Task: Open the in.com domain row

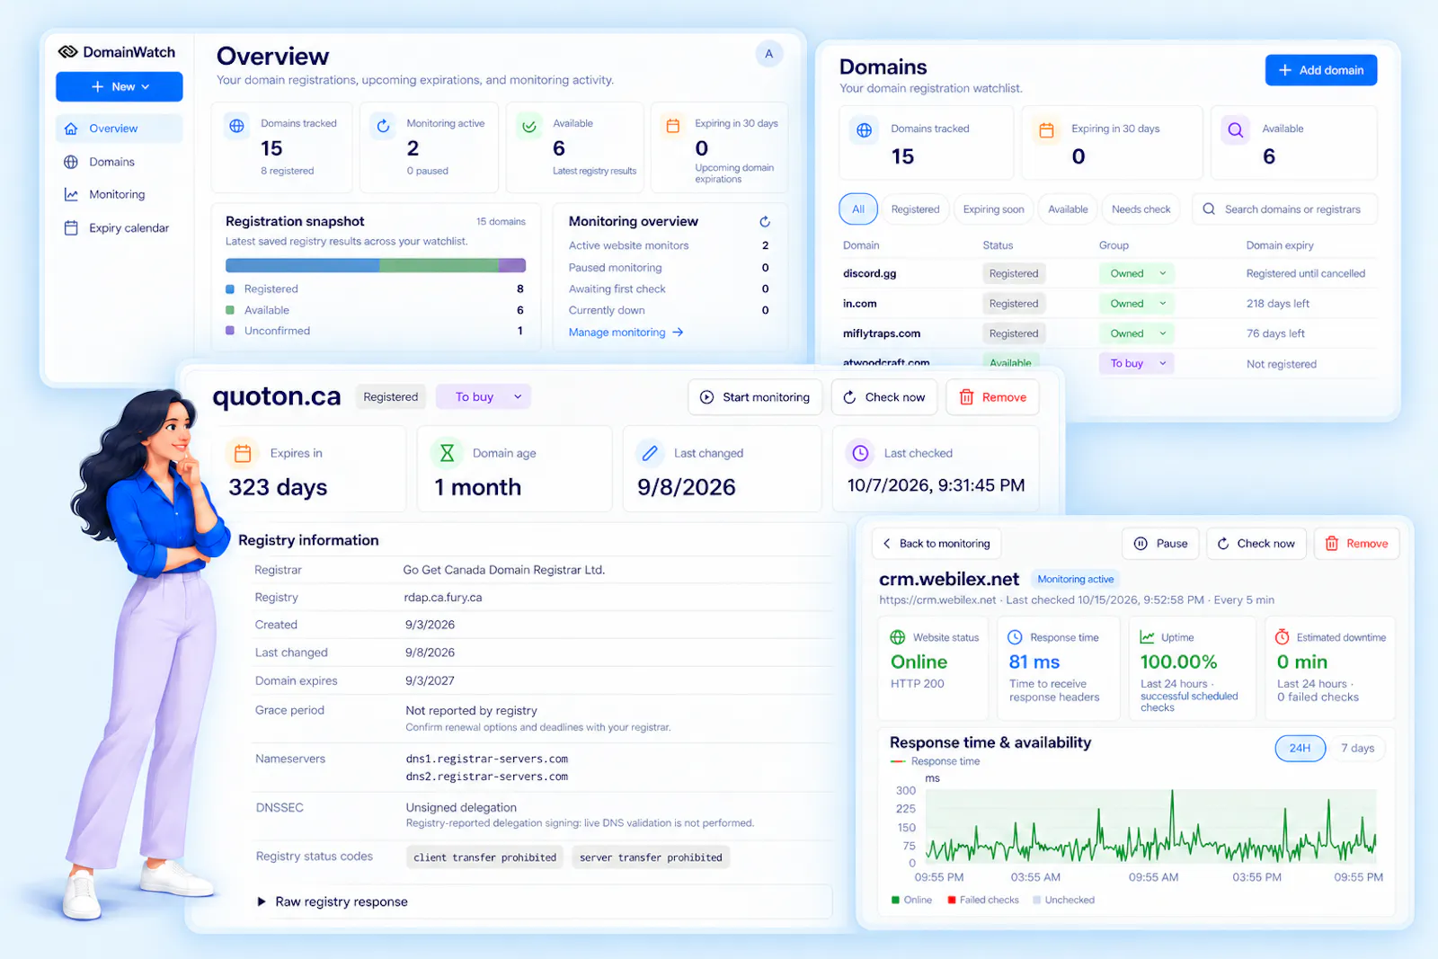Action: click(1108, 304)
